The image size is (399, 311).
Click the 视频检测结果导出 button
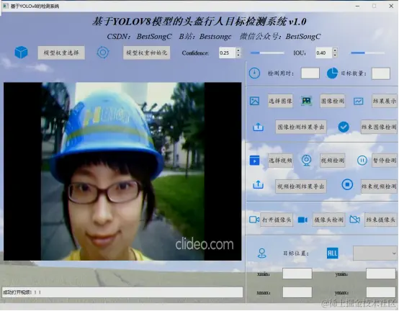tap(301, 186)
